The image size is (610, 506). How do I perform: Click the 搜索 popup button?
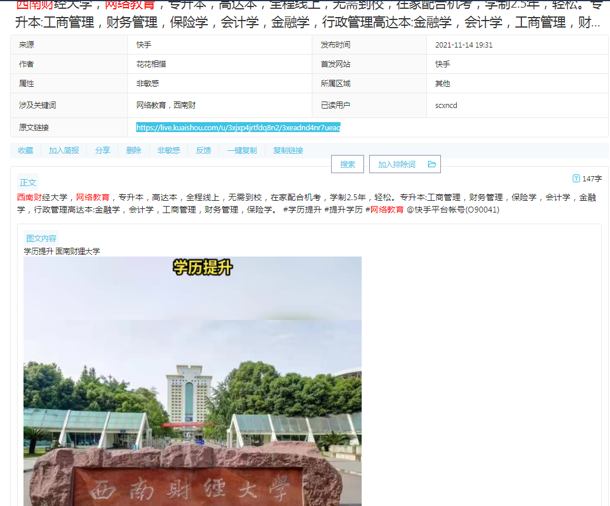[348, 164]
